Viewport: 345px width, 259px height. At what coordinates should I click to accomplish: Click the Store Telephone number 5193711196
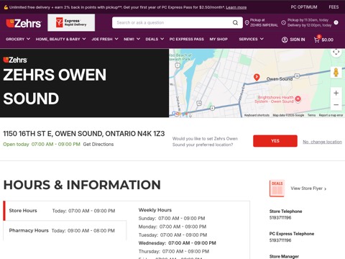[x=280, y=218]
